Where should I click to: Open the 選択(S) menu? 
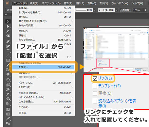80,3
